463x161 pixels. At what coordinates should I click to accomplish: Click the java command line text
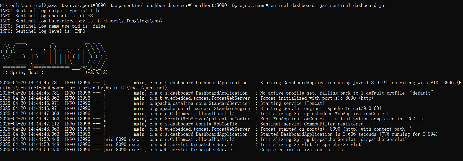(x=217, y=5)
